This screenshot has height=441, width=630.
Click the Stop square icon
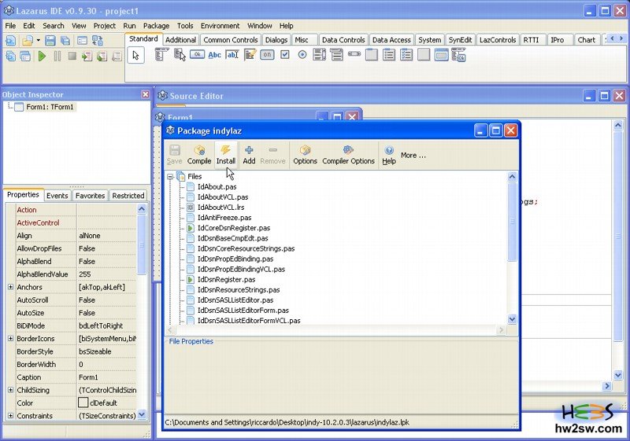pos(72,56)
